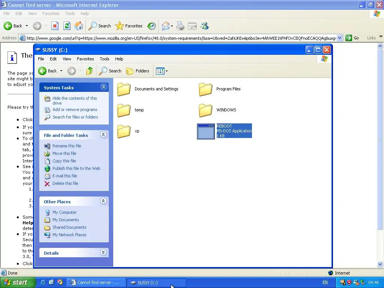Click Delete this file
Screen dimensions: 384x288
[x=65, y=183]
